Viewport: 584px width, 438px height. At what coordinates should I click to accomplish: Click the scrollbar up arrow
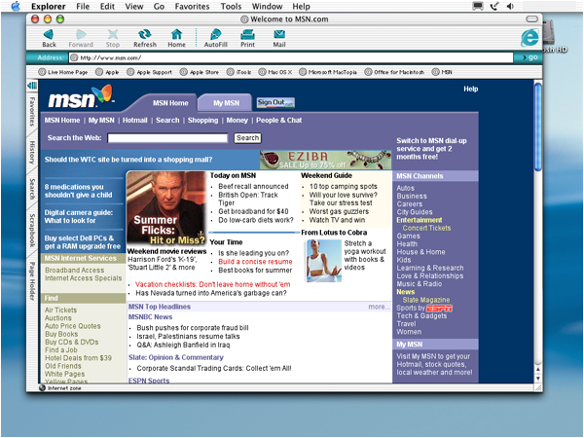coord(538,370)
